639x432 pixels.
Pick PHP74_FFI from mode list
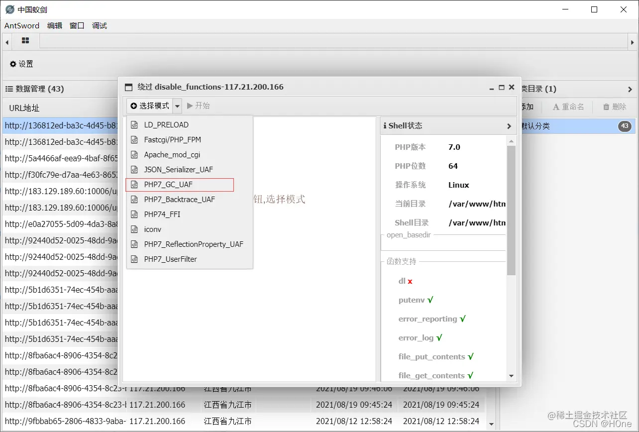pyautogui.click(x=190, y=215)
